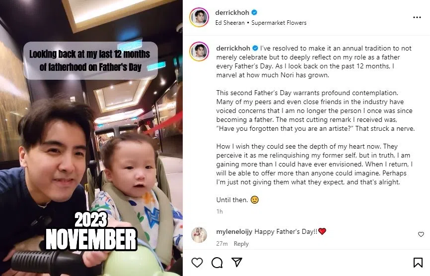The width and height of the screenshot is (430, 276).
Task: Share post via paper plane icon
Action: click(237, 262)
